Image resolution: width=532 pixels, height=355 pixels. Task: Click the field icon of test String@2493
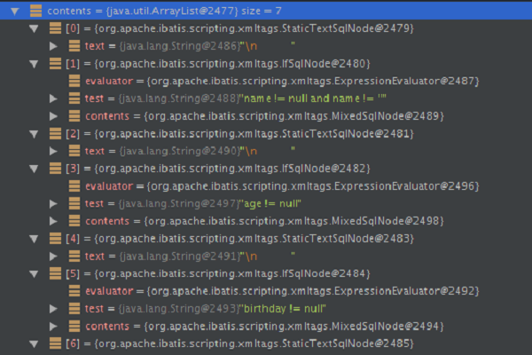[74, 309]
